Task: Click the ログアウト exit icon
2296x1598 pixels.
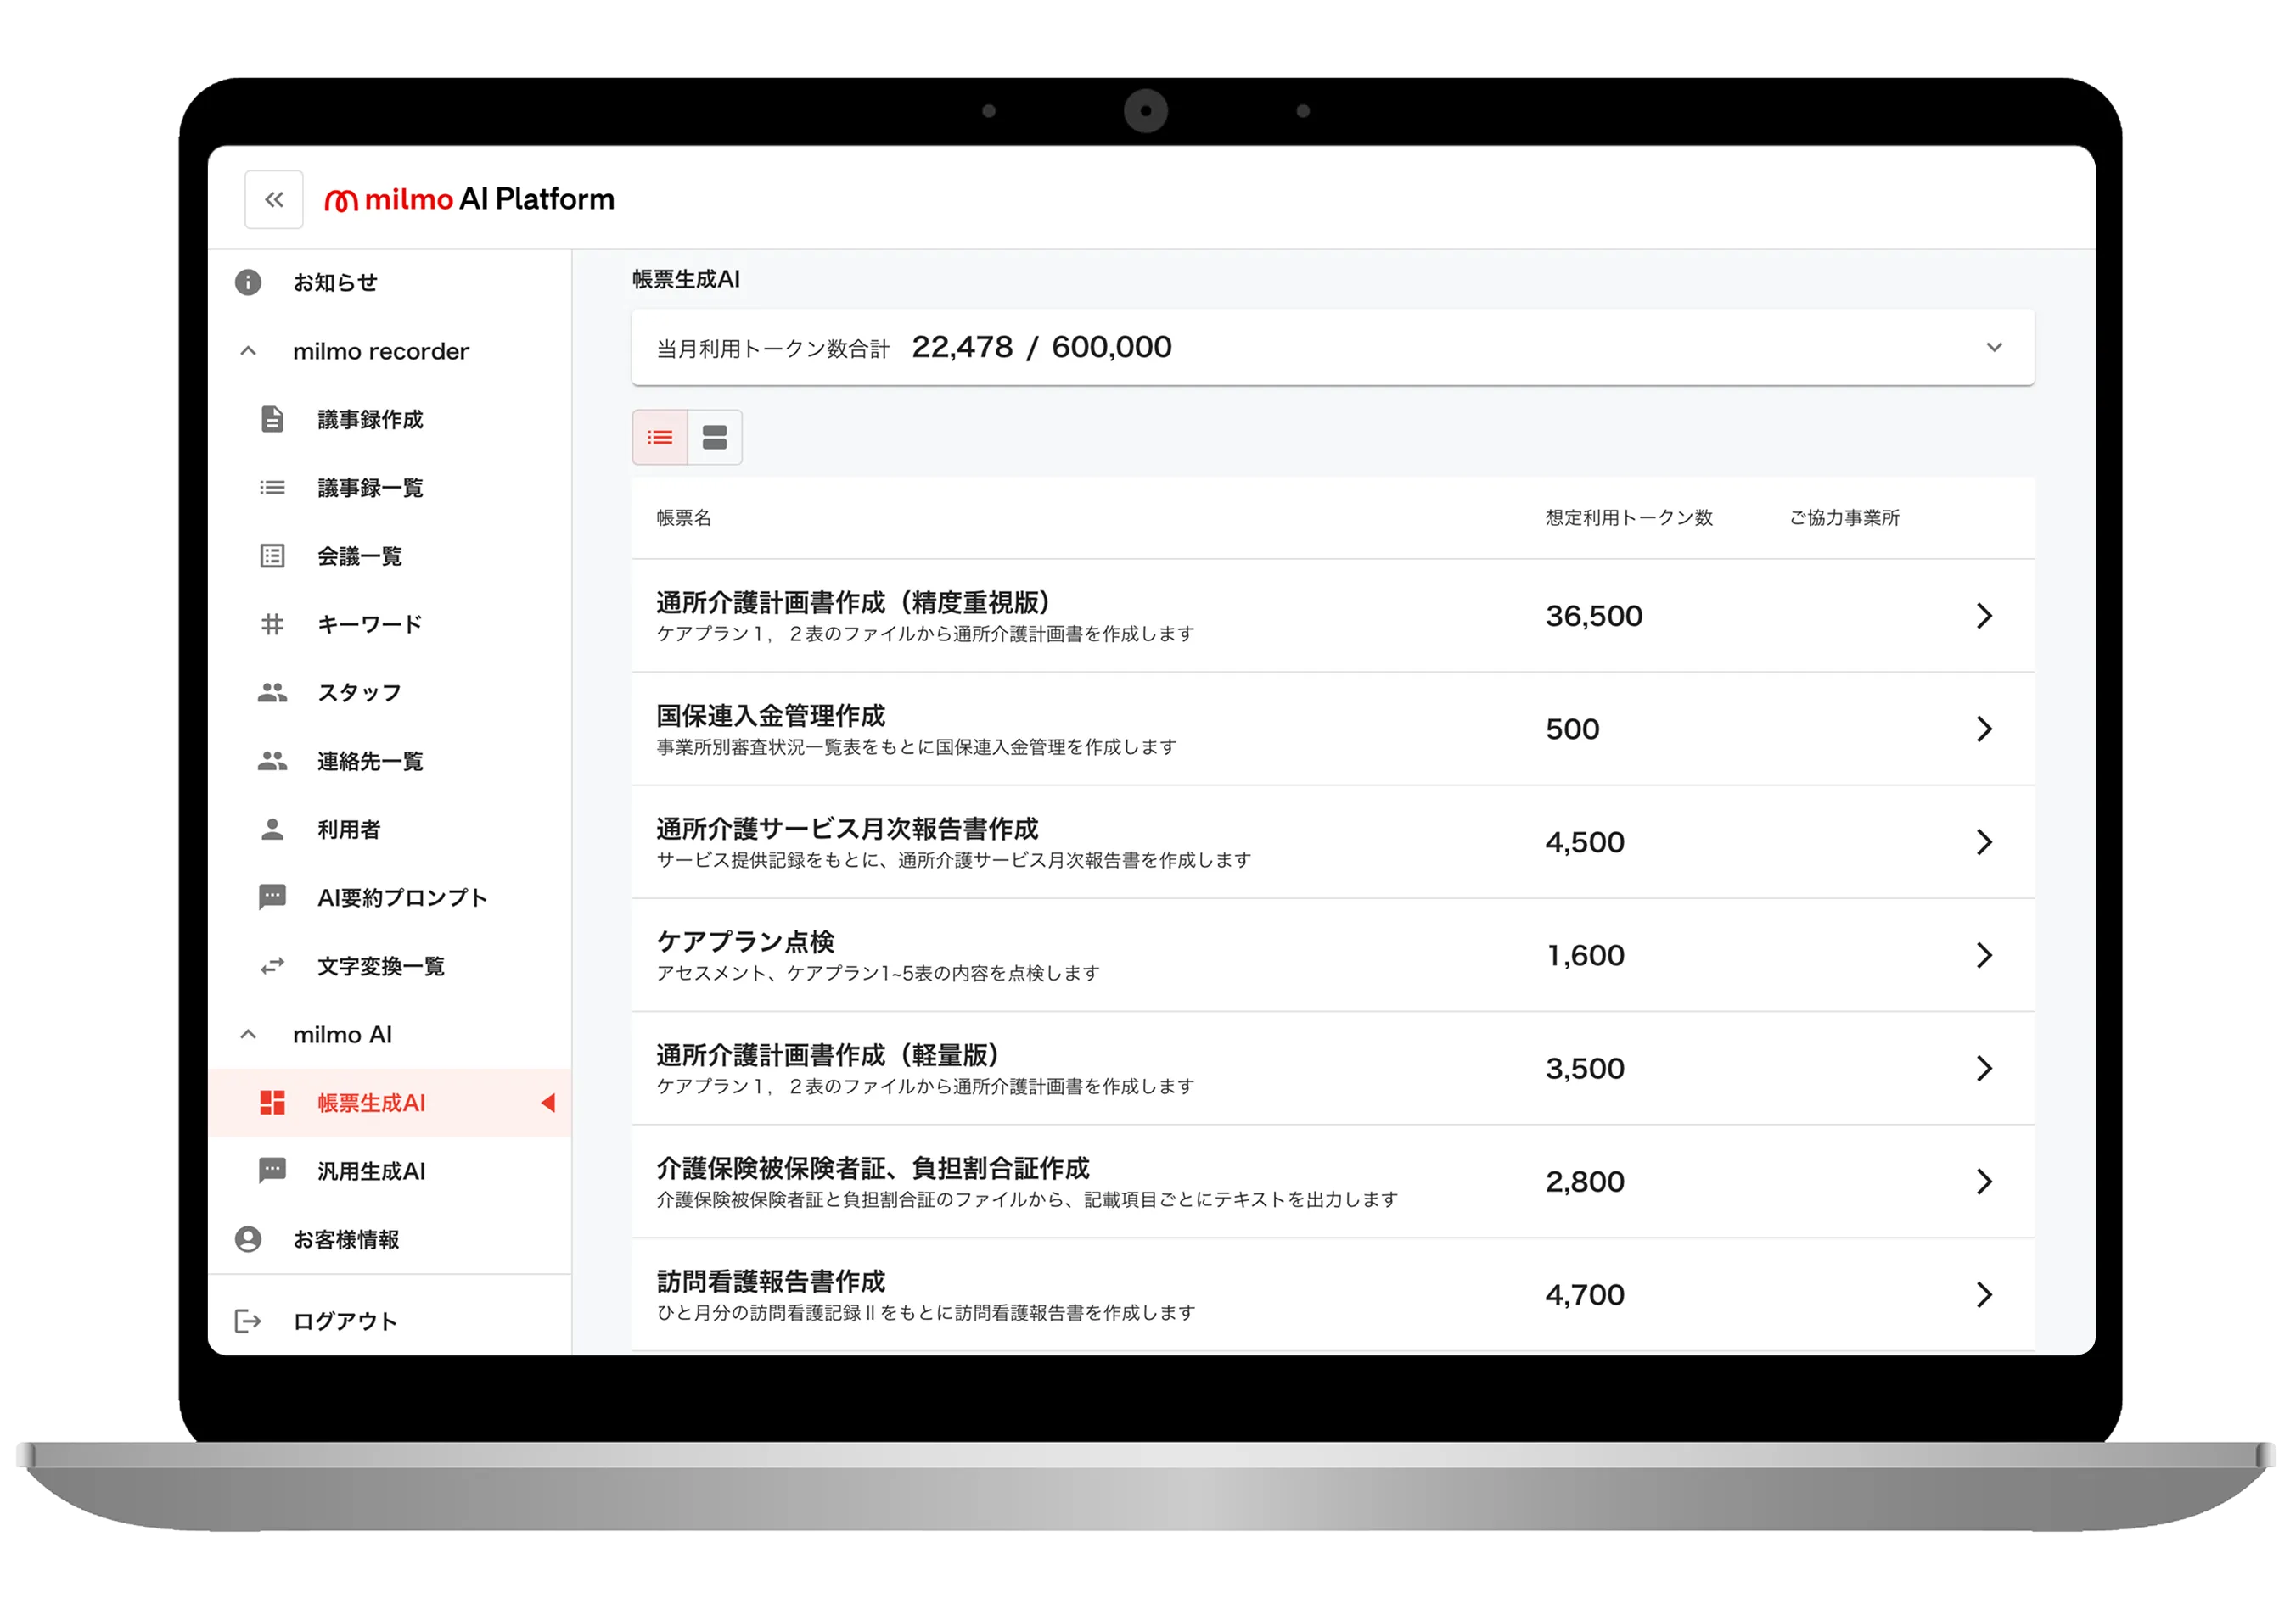Action: point(247,1321)
